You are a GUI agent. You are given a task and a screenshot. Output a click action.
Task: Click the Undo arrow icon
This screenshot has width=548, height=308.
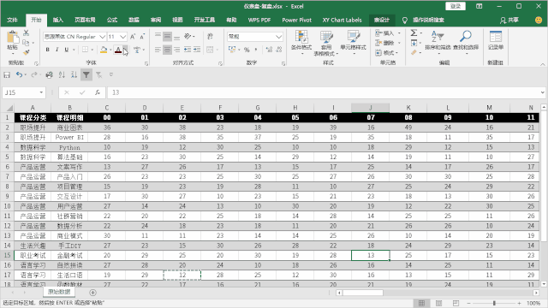coord(19,74)
